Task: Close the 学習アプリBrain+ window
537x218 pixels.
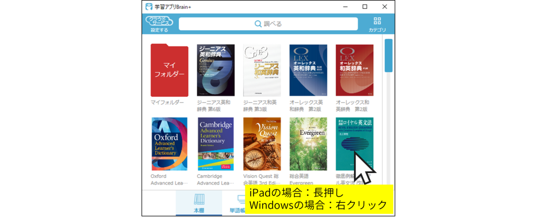Action: tap(384, 7)
